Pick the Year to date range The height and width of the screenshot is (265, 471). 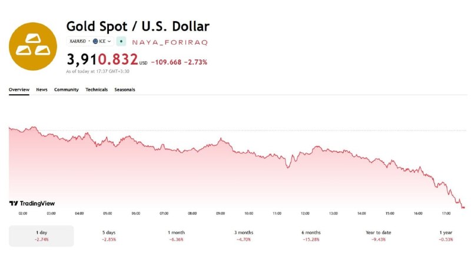coord(379,236)
